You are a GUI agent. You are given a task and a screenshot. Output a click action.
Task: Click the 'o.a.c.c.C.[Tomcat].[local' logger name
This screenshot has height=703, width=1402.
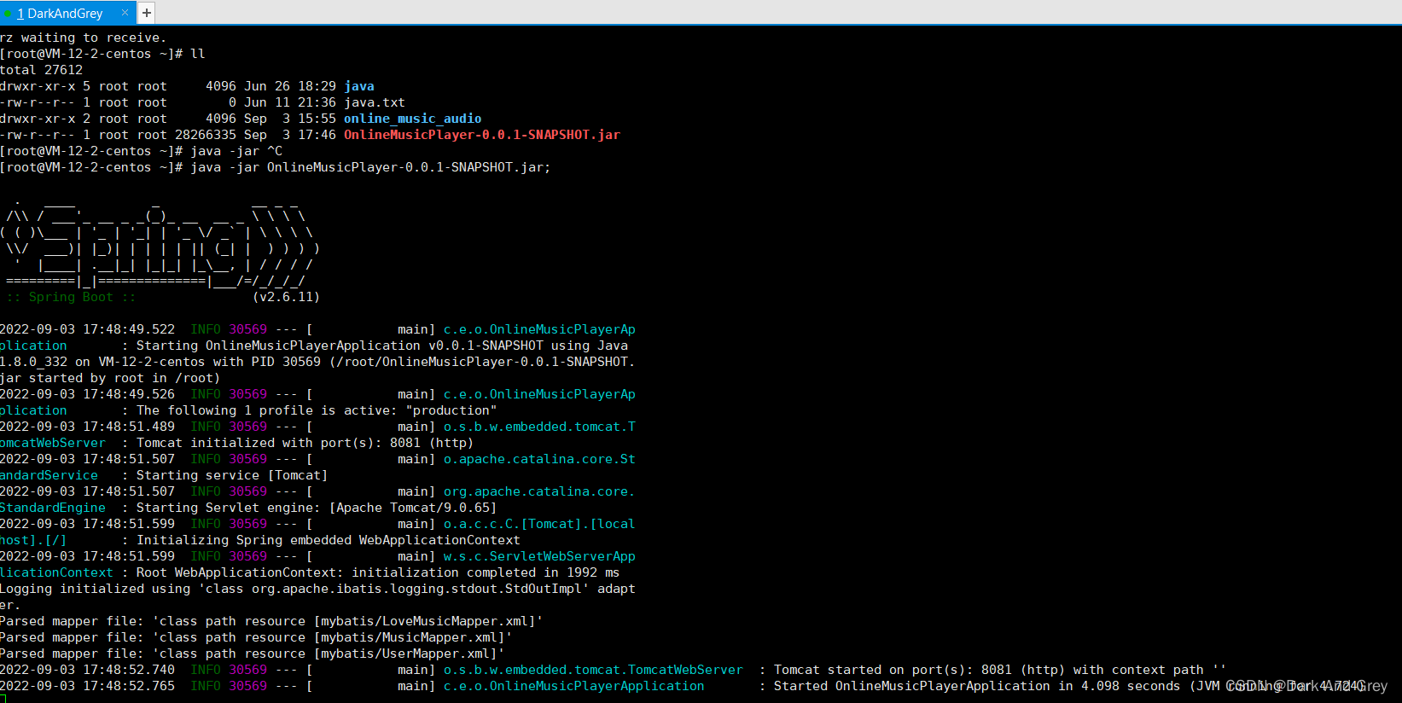click(x=539, y=524)
